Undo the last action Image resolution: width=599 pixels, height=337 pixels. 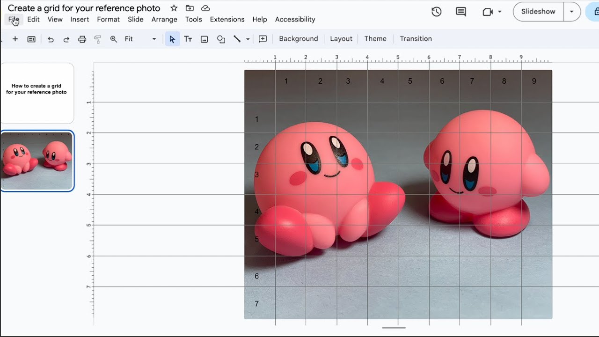click(x=51, y=39)
